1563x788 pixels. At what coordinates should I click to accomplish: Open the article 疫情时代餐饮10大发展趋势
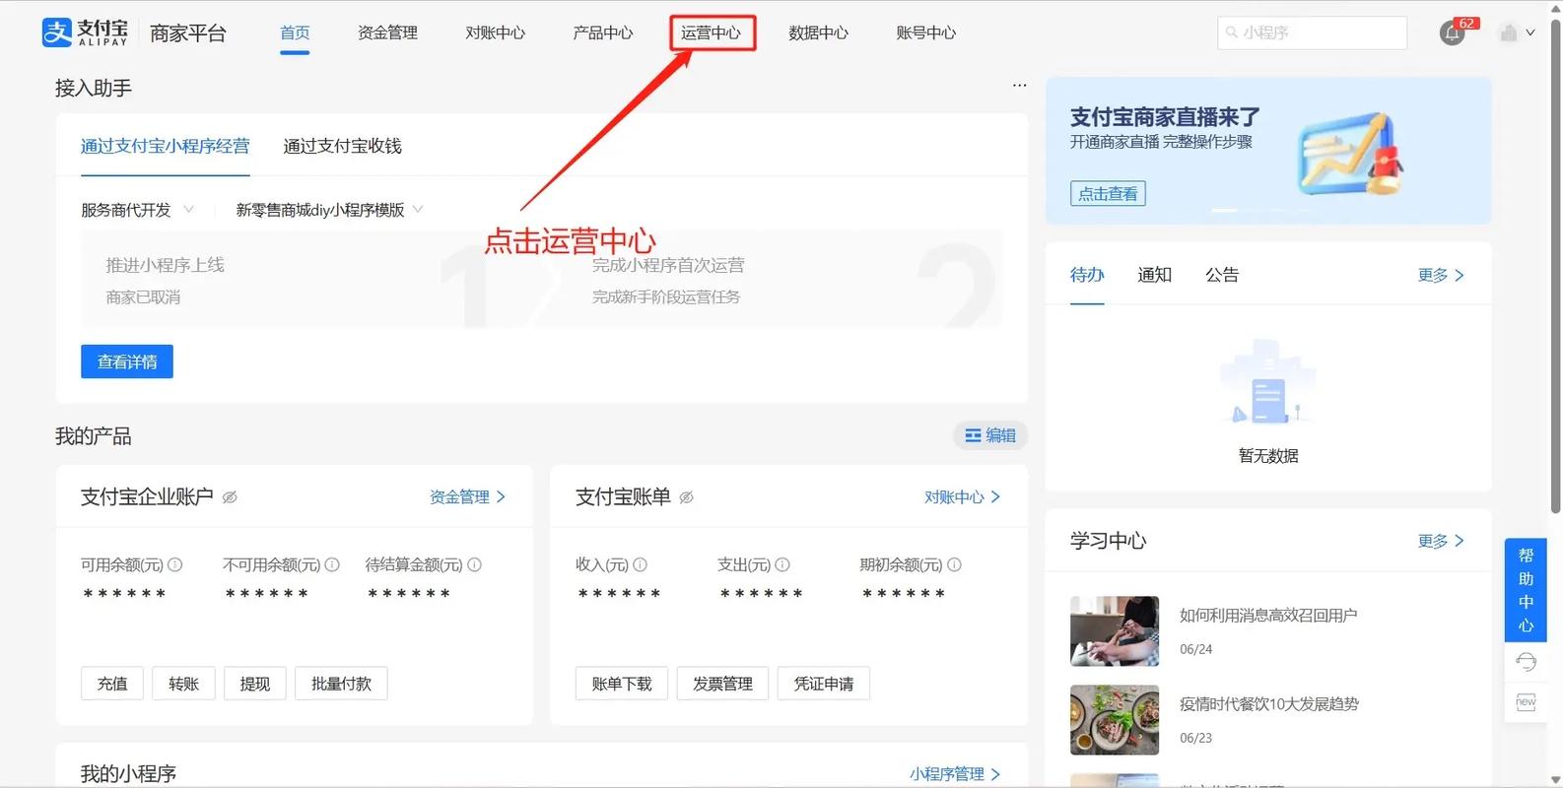point(1269,704)
